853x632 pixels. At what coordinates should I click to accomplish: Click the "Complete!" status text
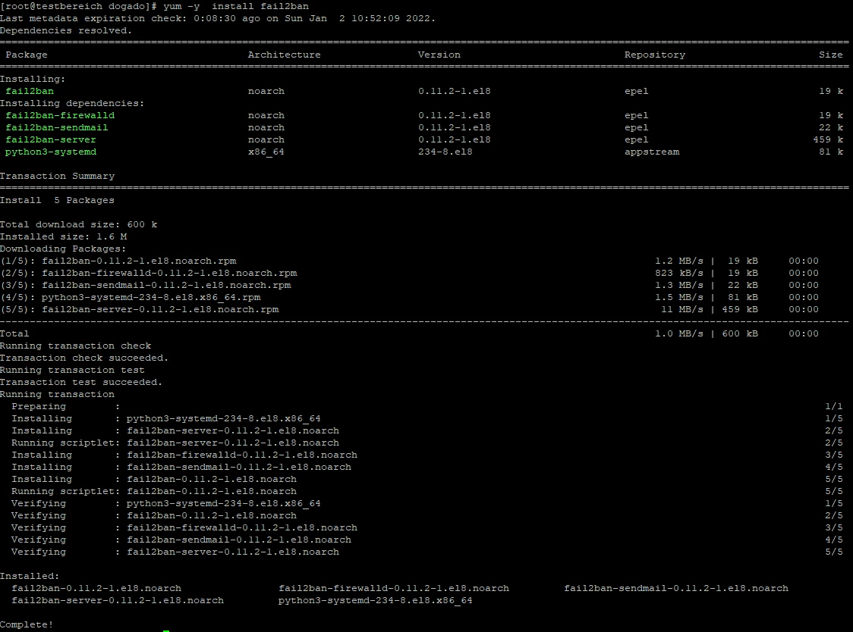(x=27, y=624)
